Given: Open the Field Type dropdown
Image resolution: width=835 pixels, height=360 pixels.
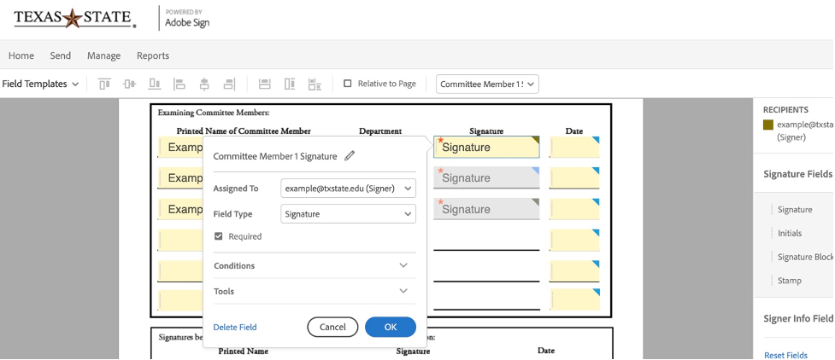Looking at the screenshot, I should [348, 214].
